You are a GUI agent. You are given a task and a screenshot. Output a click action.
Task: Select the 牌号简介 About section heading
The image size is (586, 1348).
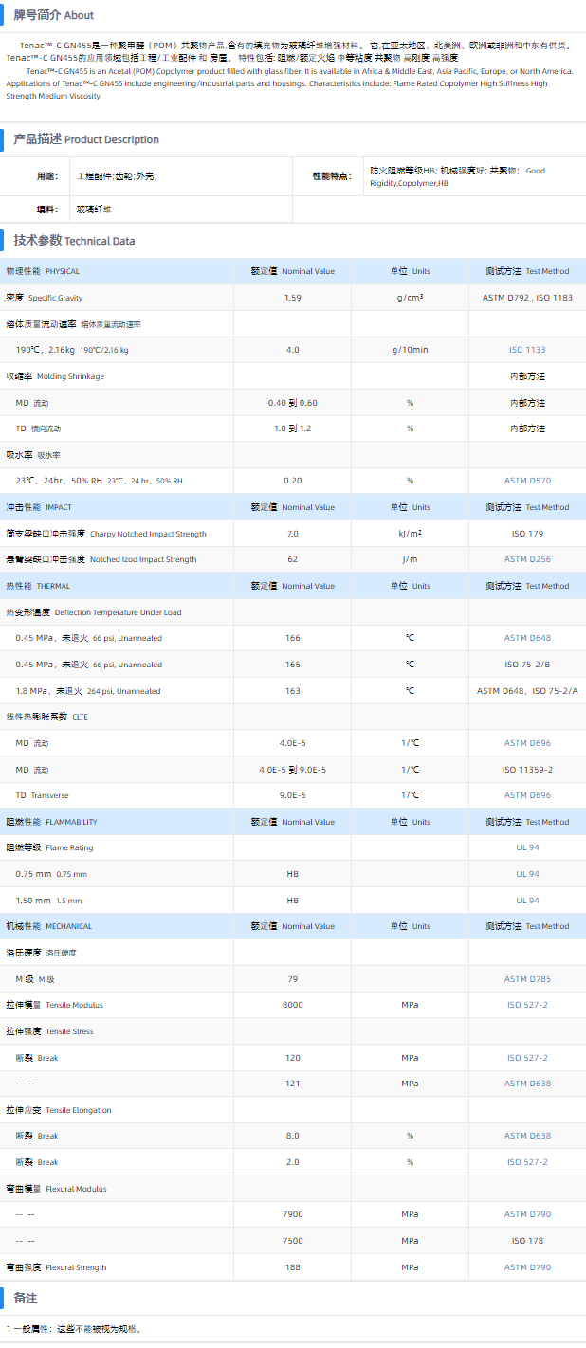point(53,15)
